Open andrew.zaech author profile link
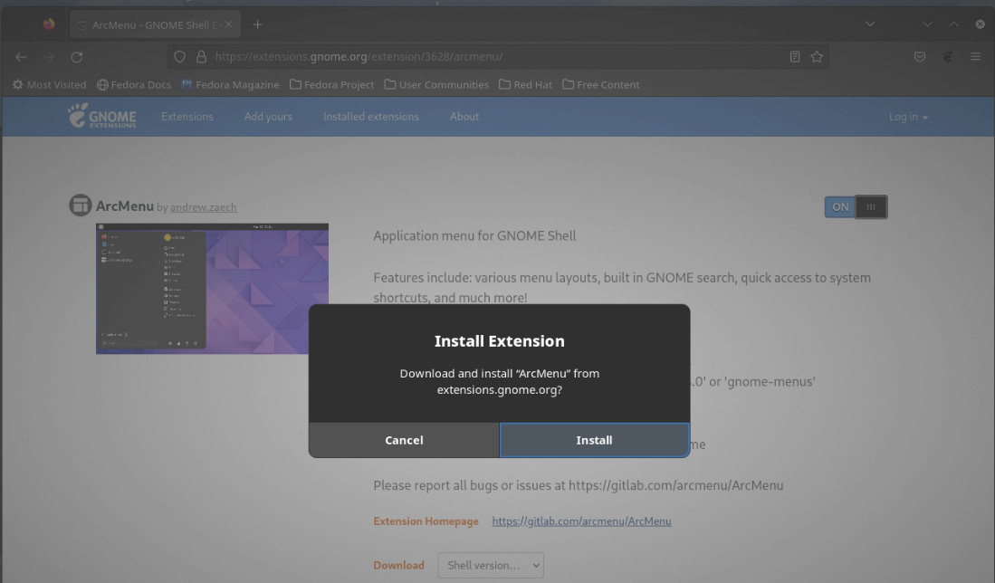The width and height of the screenshot is (995, 583). [x=203, y=206]
